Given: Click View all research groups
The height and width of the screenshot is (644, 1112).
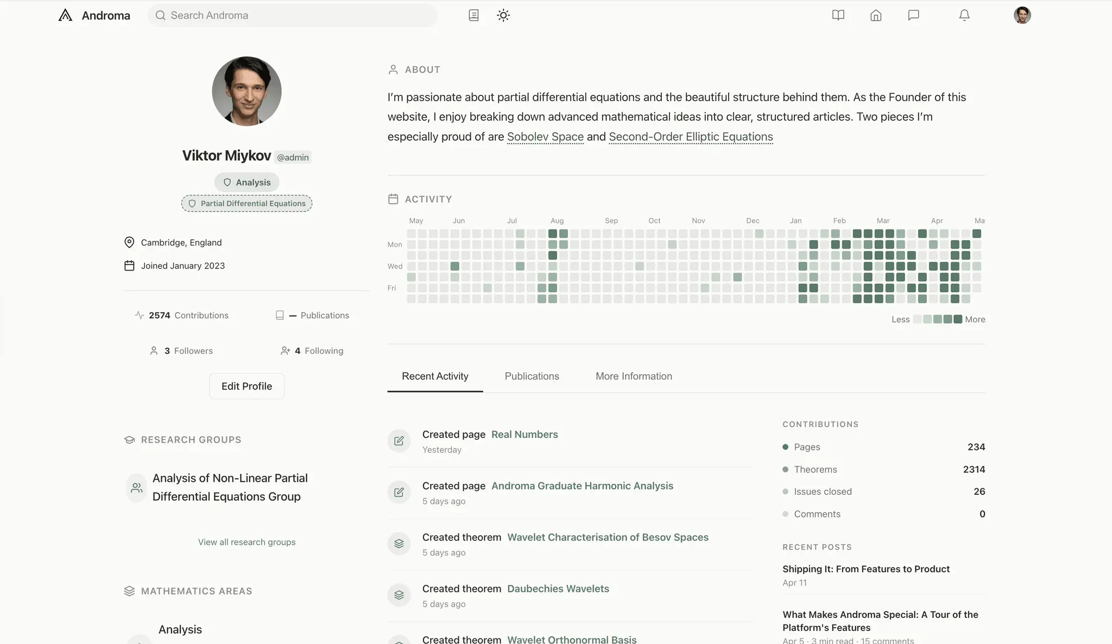Looking at the screenshot, I should [247, 542].
